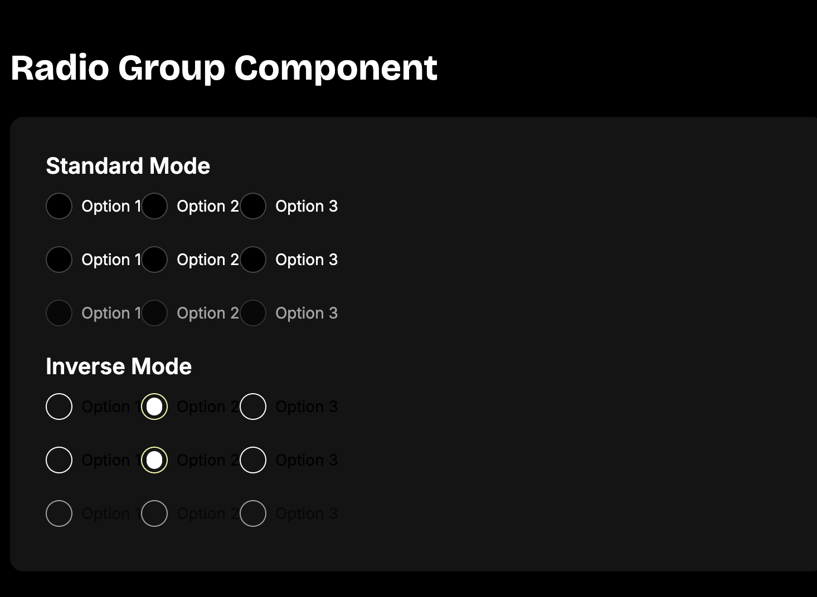Click faded Option 1 radio in last Inverse row
This screenshot has height=597, width=817.
tap(59, 513)
